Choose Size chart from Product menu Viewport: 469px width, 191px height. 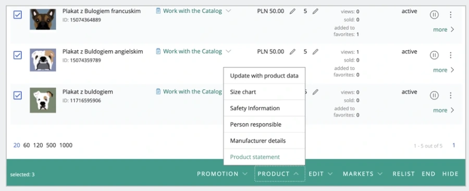pos(264,92)
